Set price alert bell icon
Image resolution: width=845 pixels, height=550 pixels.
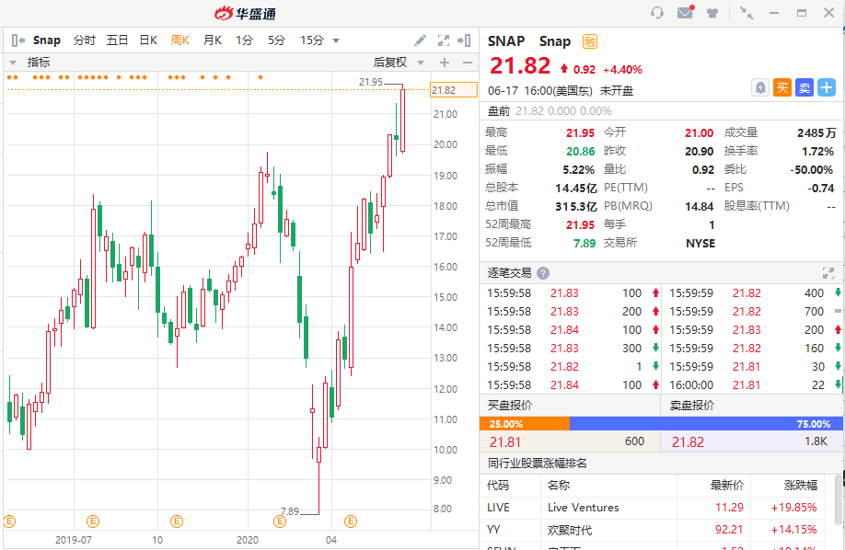pyautogui.click(x=759, y=87)
